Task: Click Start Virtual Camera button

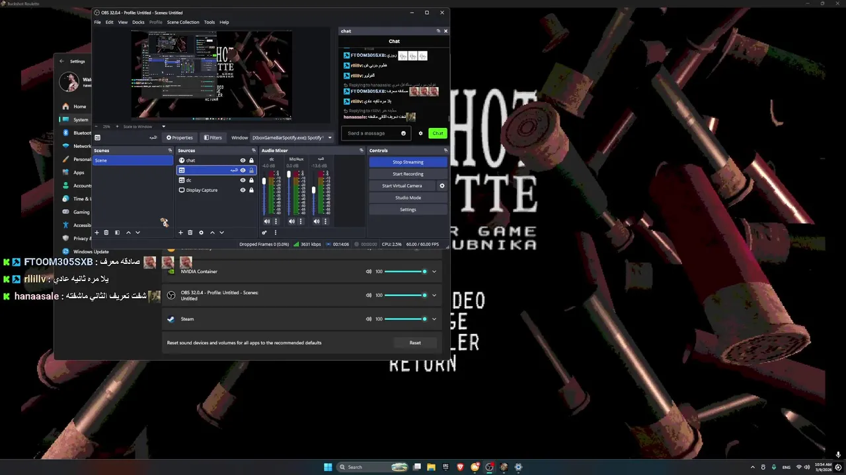Action: pos(402,185)
